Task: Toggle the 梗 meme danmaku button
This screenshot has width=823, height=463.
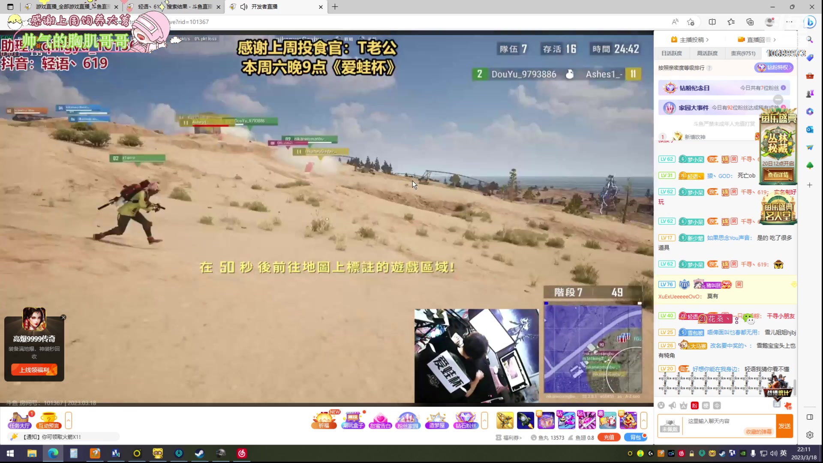Action: pyautogui.click(x=706, y=406)
